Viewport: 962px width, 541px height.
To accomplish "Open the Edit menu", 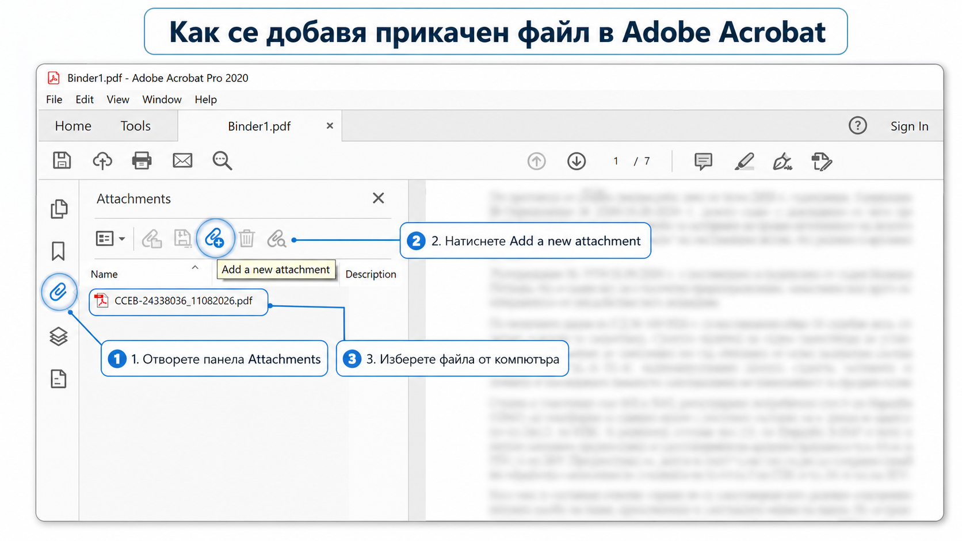I will pos(85,99).
